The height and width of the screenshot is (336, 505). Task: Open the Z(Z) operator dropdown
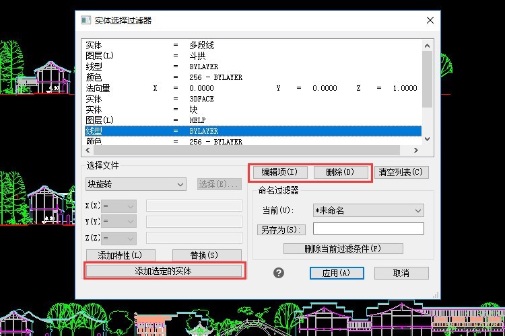(x=119, y=239)
